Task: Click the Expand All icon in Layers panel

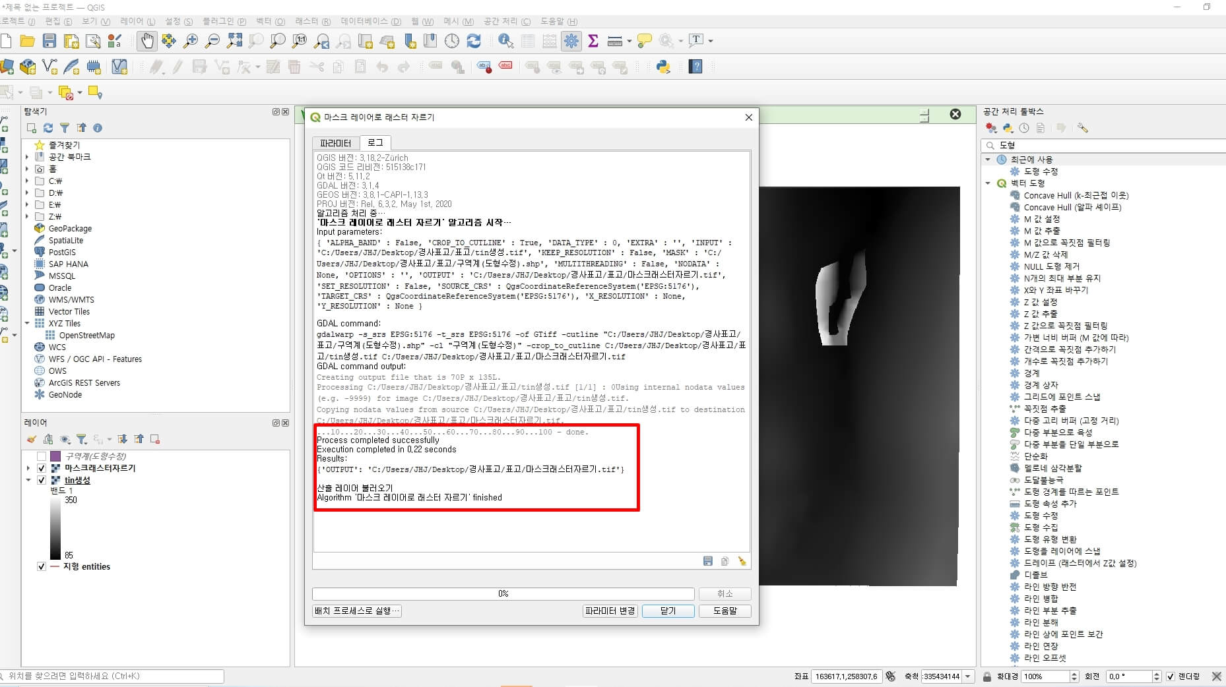Action: (x=122, y=439)
